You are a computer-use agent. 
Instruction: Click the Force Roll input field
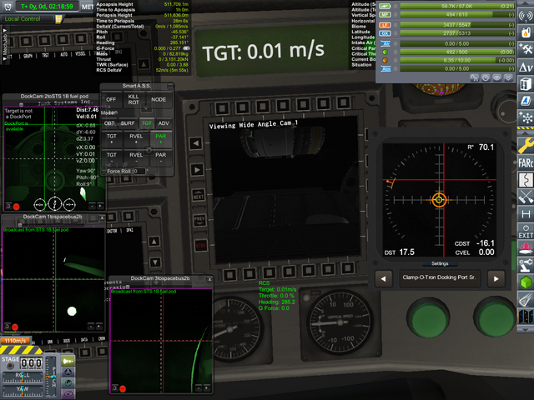tap(141, 171)
